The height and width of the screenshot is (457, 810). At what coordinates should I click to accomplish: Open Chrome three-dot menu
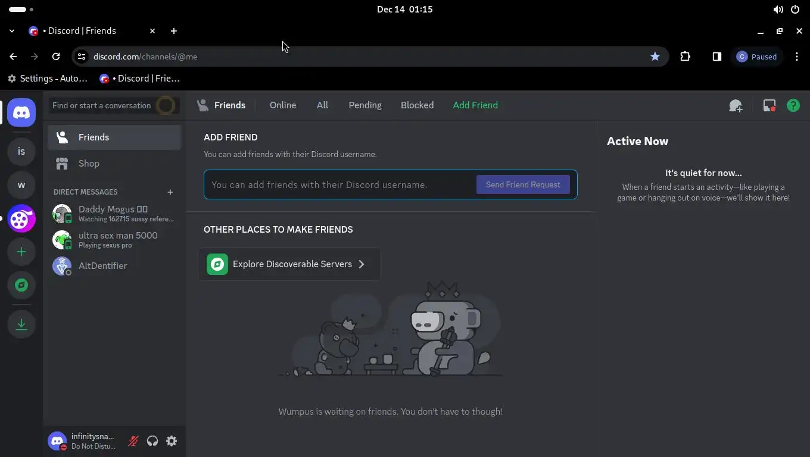coord(797,57)
